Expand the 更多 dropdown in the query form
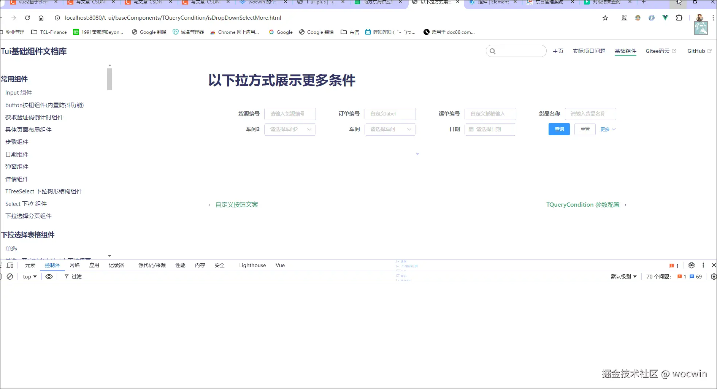This screenshot has height=389, width=717. [607, 129]
